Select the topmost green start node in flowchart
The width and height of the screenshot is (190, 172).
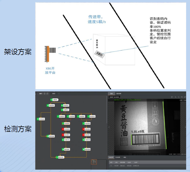[54, 100]
